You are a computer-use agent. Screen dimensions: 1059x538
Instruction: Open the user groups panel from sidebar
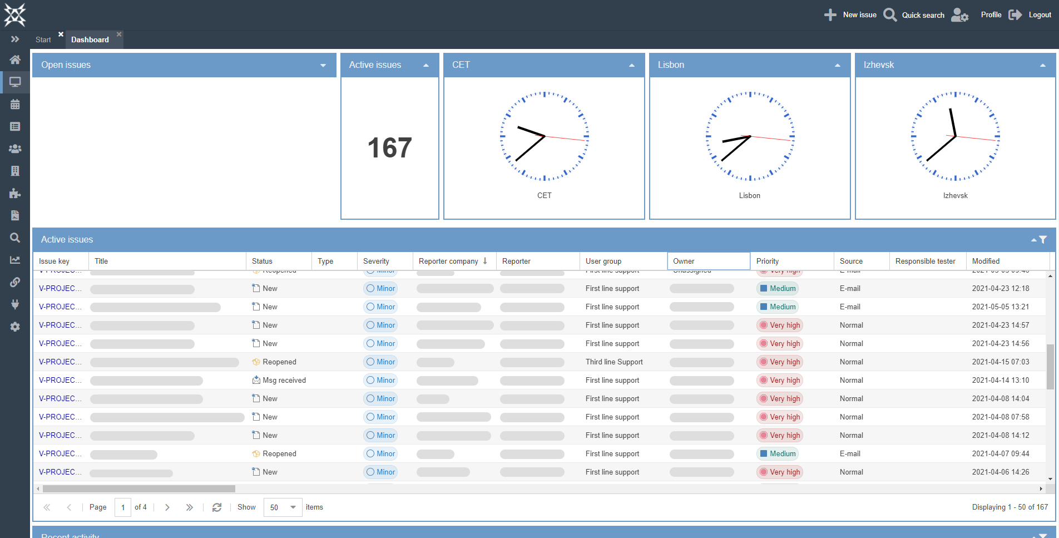tap(15, 149)
